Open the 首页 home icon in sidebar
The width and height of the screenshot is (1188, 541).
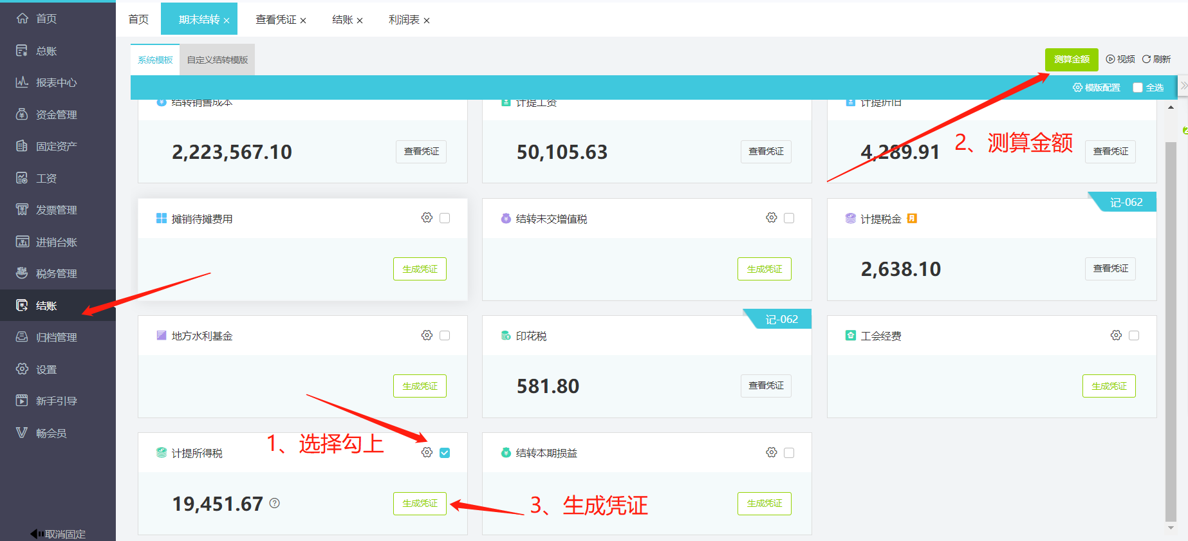(x=22, y=19)
